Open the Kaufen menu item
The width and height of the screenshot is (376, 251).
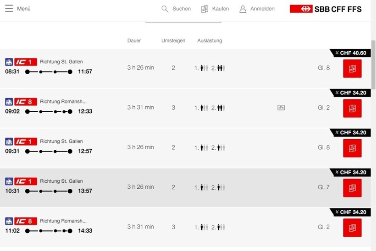(221, 9)
